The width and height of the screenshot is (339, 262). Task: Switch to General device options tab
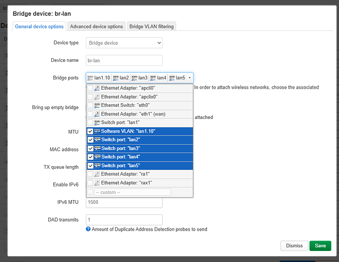[39, 26]
